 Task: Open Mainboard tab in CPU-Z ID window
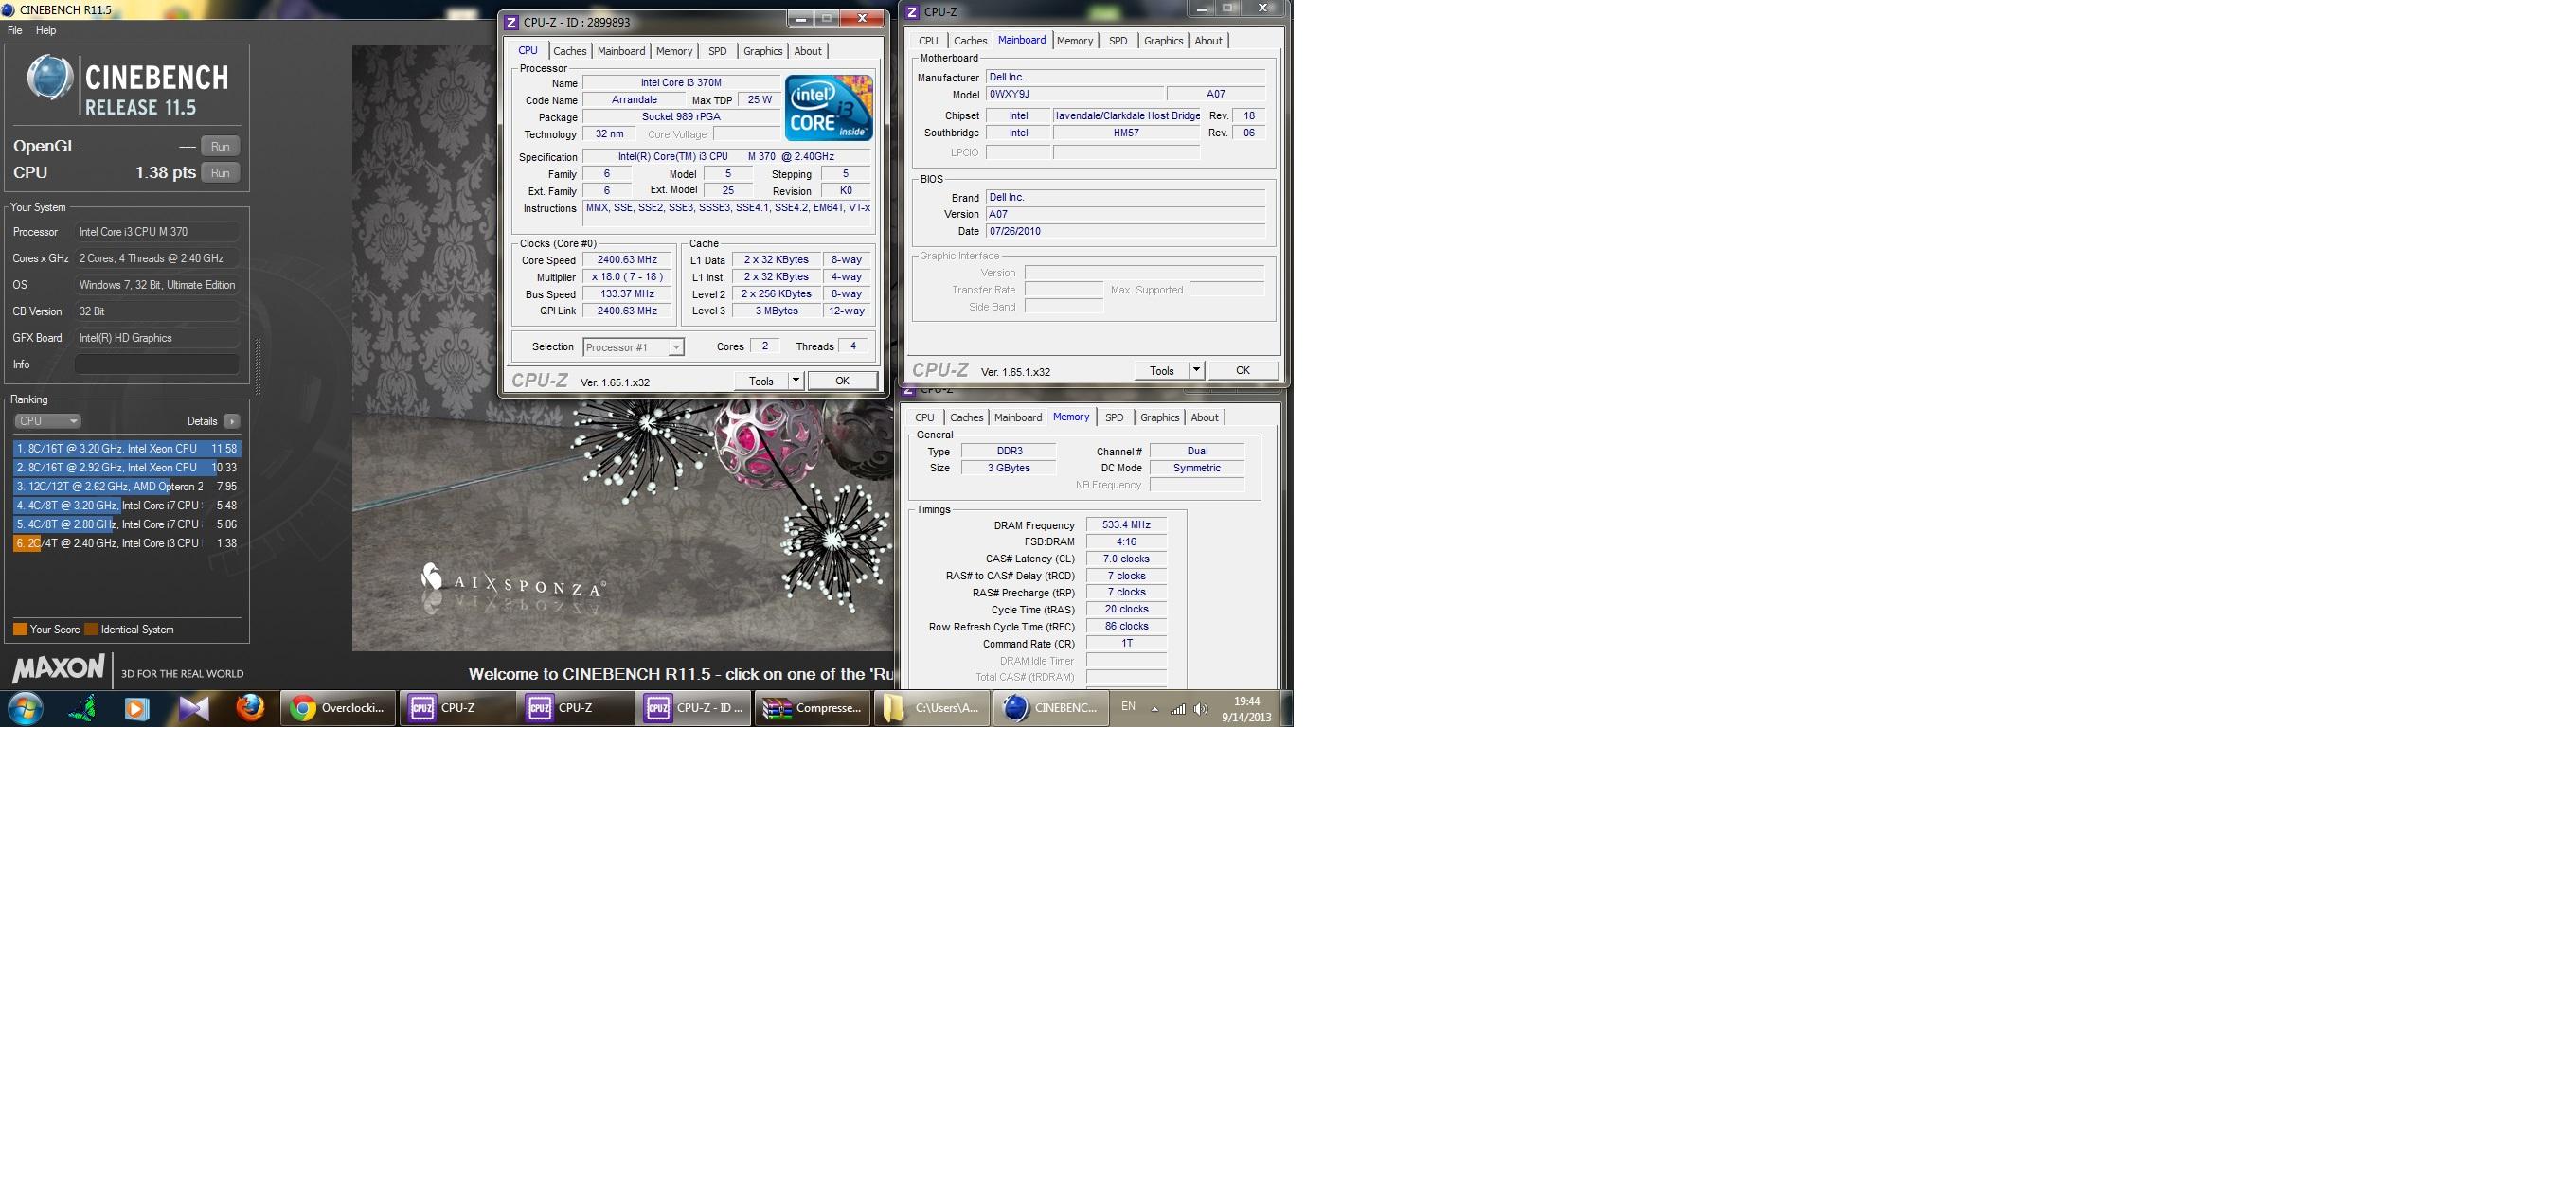click(621, 51)
